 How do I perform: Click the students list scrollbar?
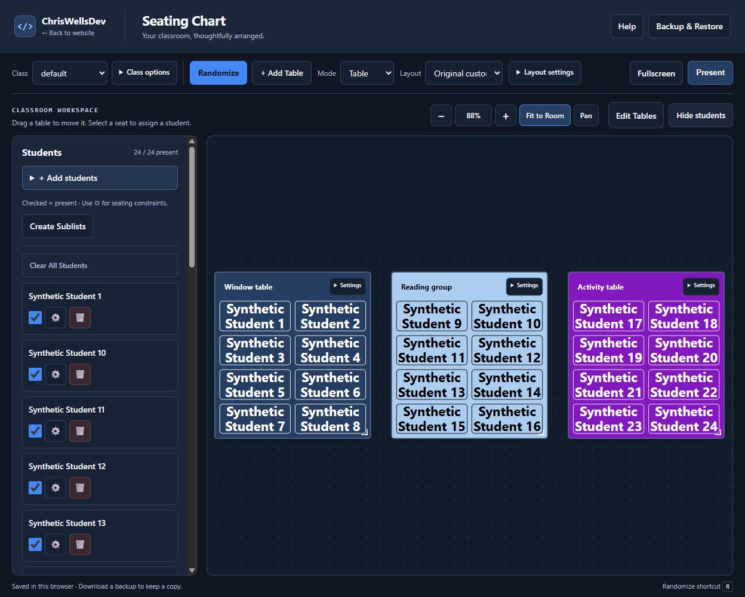coord(192,207)
